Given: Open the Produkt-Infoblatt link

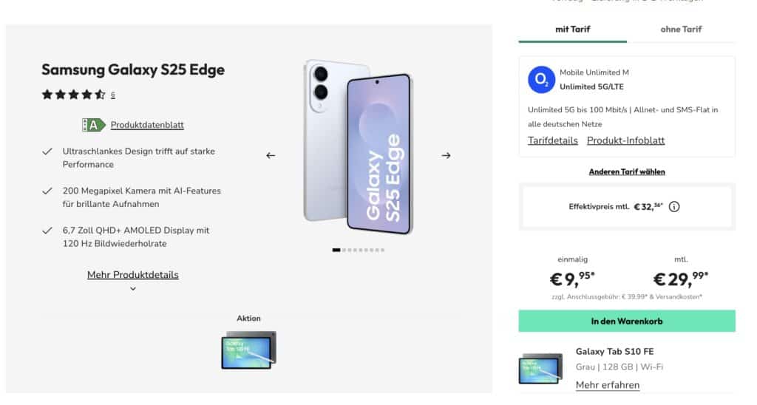Looking at the screenshot, I should (625, 140).
